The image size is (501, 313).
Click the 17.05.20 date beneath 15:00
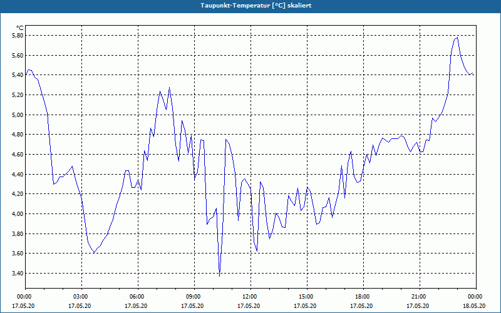point(305,305)
